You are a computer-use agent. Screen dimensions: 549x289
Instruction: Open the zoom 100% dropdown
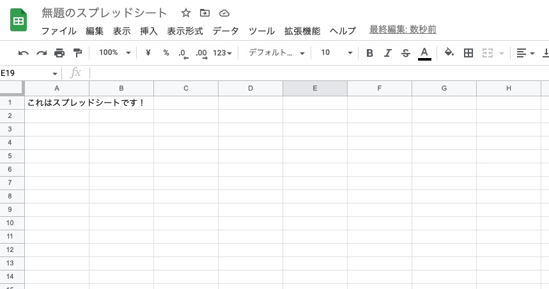(x=115, y=53)
